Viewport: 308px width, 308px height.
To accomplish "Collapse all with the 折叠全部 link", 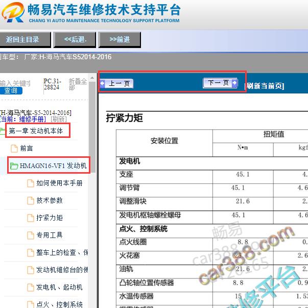I will click(78, 84).
